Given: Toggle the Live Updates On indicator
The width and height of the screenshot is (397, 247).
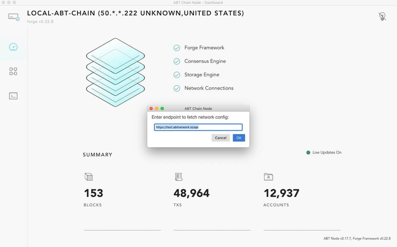Looking at the screenshot, I should [324, 152].
